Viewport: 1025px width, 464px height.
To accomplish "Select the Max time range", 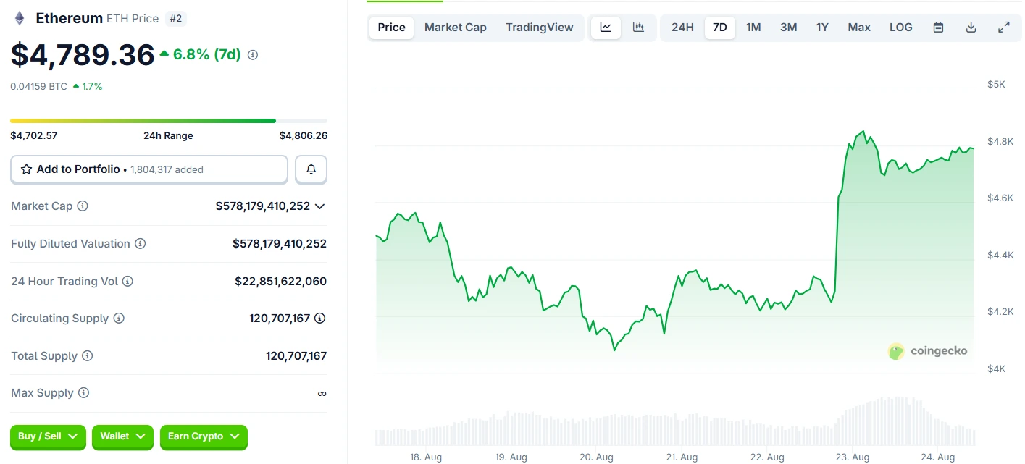I will tap(858, 27).
